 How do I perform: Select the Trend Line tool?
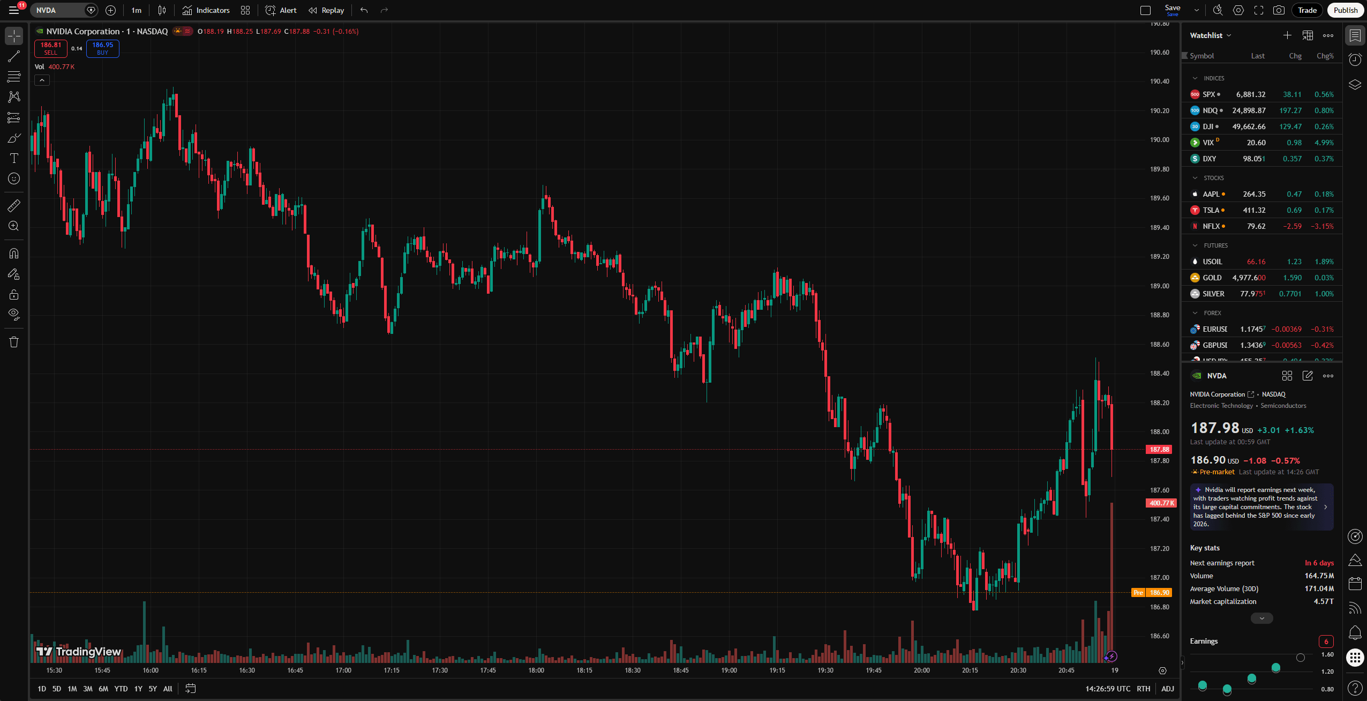coord(13,56)
